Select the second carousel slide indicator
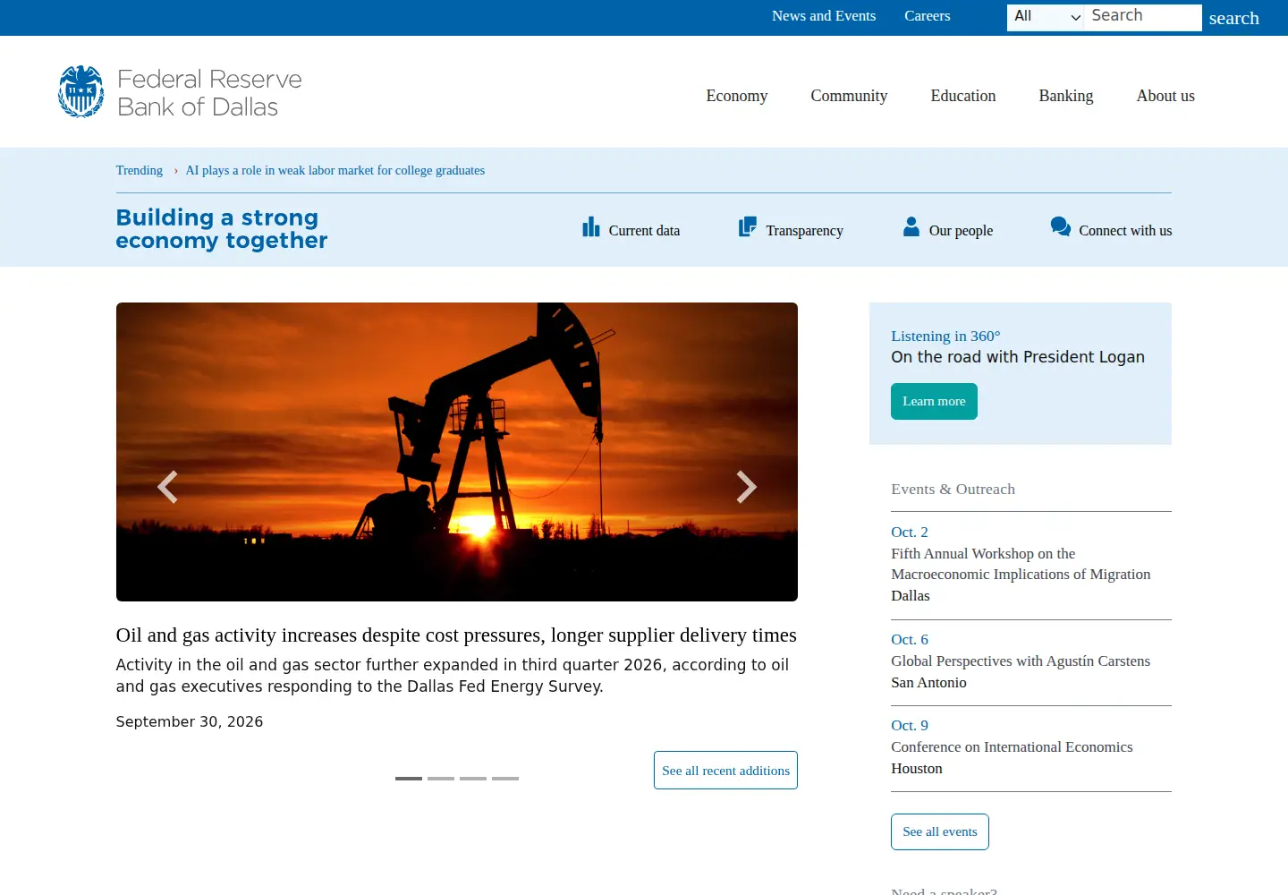 pos(441,779)
